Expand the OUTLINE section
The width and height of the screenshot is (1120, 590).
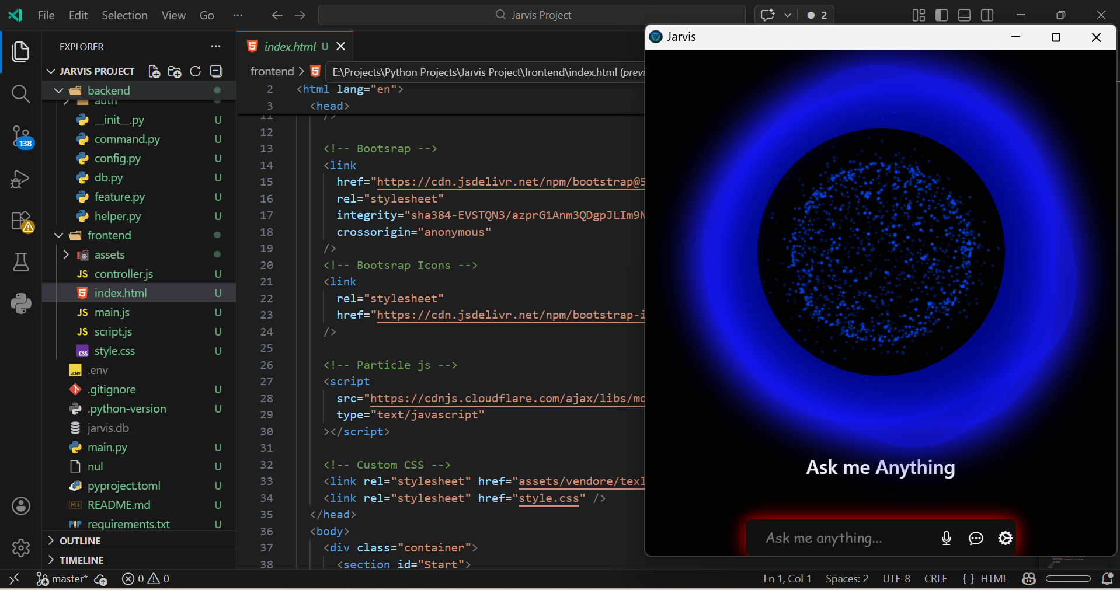click(x=80, y=541)
